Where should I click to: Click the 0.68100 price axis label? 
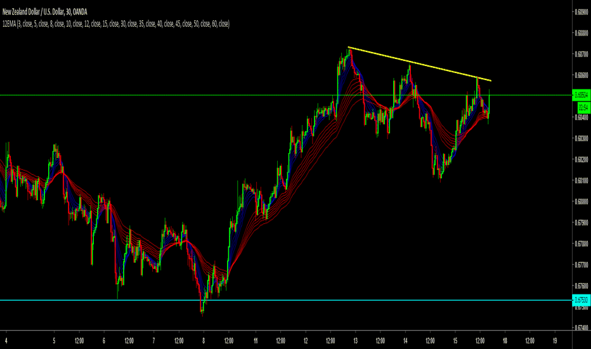[581, 181]
